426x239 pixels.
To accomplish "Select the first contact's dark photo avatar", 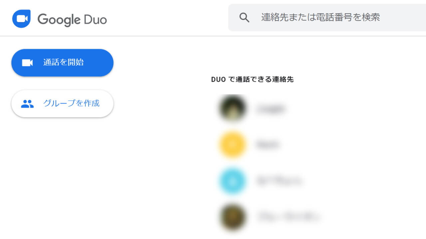I will (232, 108).
